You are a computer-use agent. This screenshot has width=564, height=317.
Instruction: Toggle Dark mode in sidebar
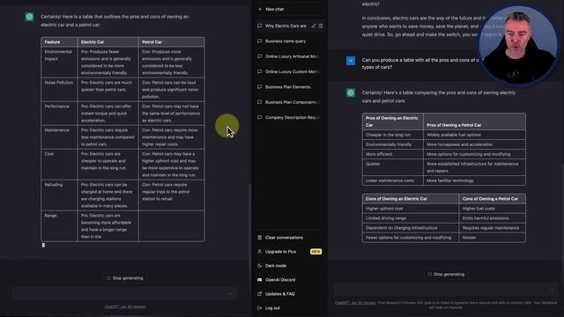click(x=290, y=266)
